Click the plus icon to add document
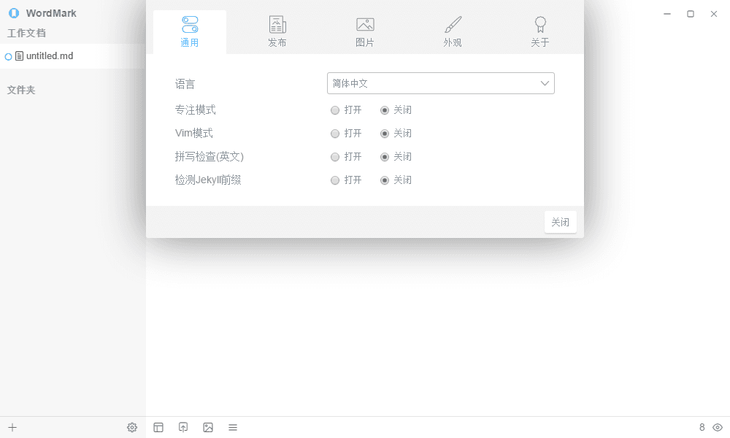This screenshot has height=438, width=730. [12, 427]
